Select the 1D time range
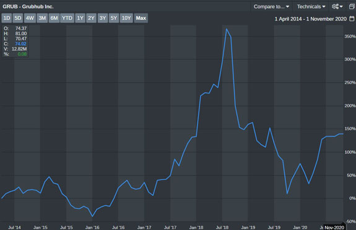This screenshot has width=356, height=230. 7,18
